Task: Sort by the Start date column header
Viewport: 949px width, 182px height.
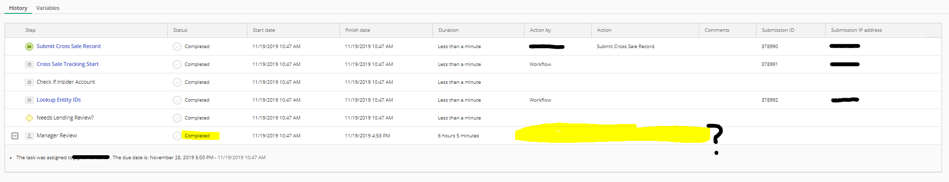Action: [264, 30]
